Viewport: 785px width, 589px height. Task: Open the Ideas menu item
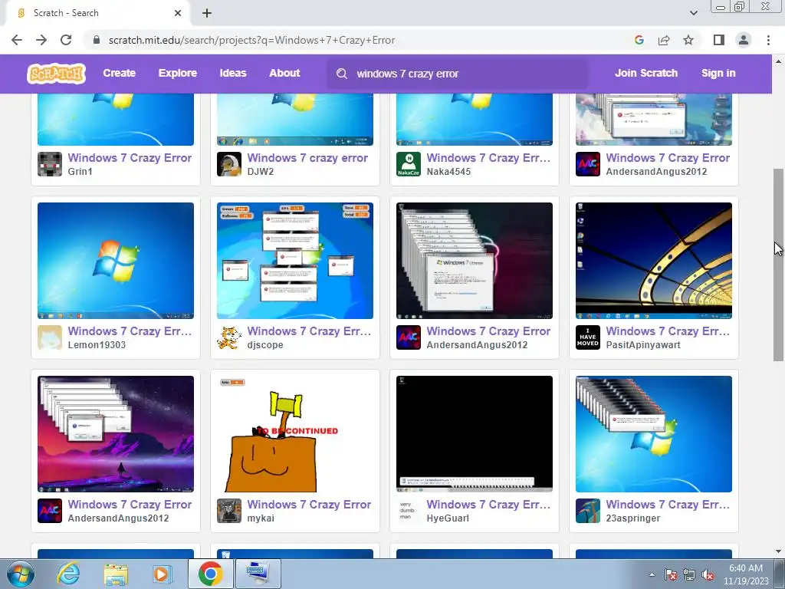[233, 73]
